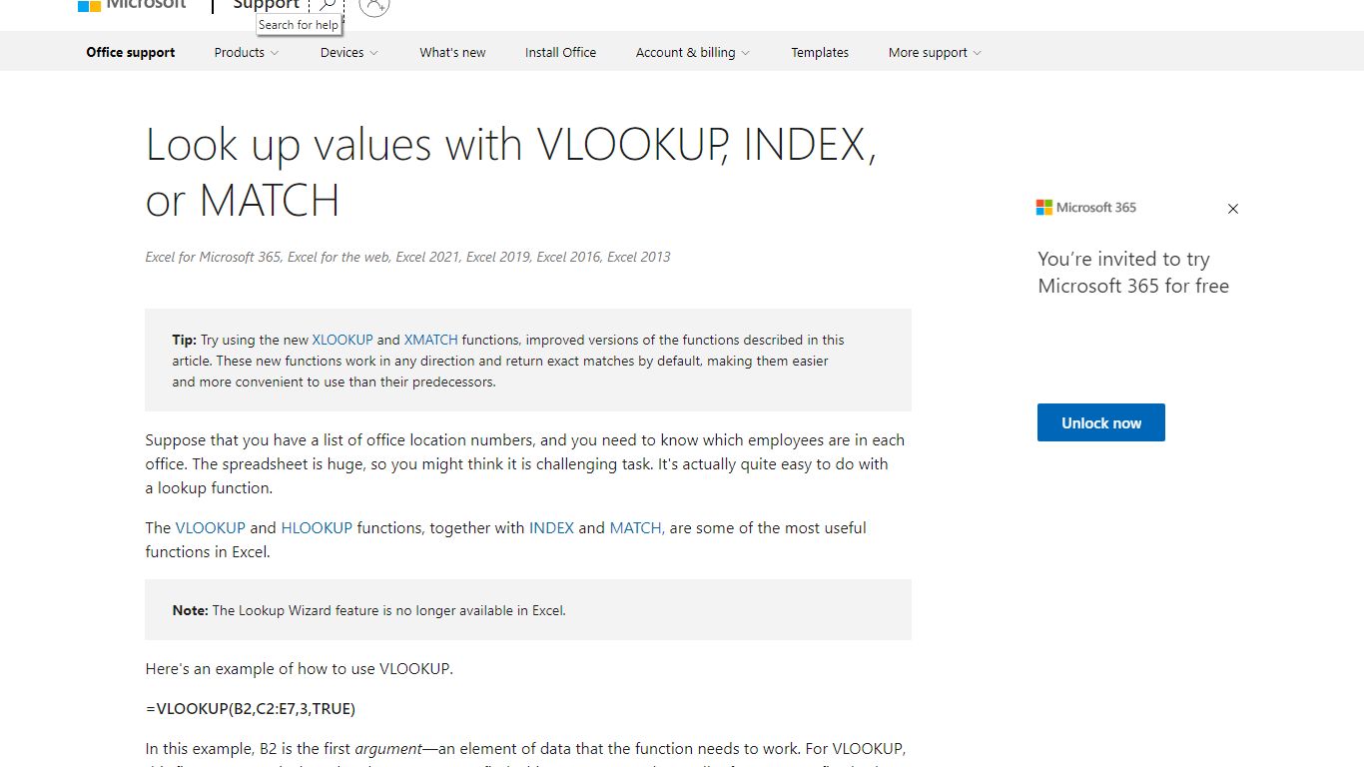Expand the More support dropdown
The height and width of the screenshot is (767, 1364).
point(935,53)
